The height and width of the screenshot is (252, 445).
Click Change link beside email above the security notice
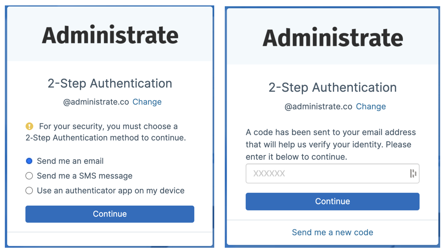(x=147, y=102)
